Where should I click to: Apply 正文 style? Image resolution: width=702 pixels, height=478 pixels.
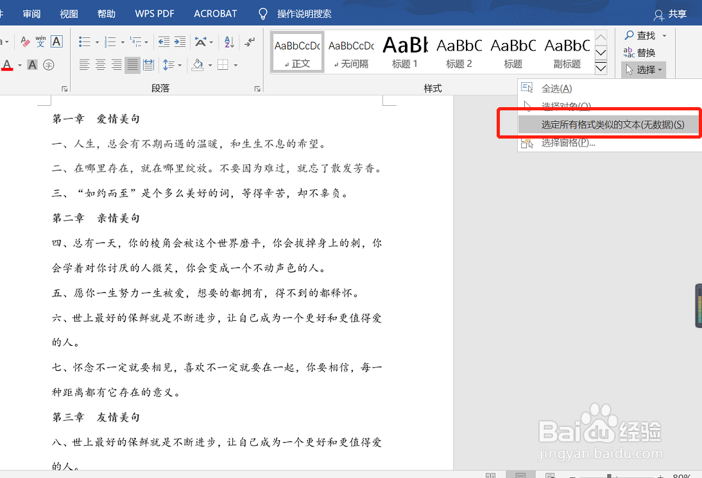pyautogui.click(x=297, y=52)
